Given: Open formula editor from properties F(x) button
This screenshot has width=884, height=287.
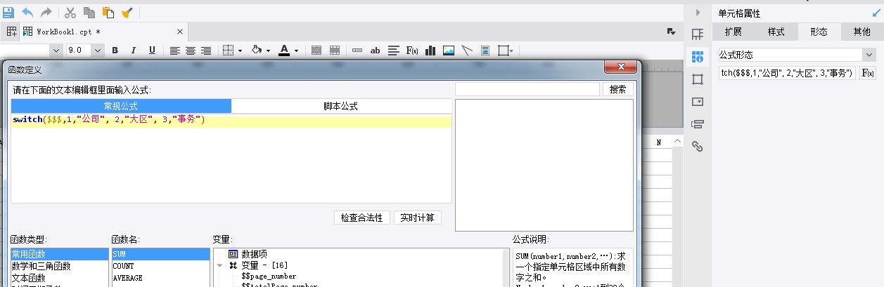Looking at the screenshot, I should click(x=868, y=73).
